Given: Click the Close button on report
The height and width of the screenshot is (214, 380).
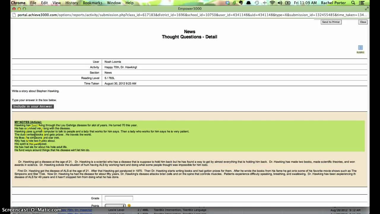Looking at the screenshot, I should (363, 22).
